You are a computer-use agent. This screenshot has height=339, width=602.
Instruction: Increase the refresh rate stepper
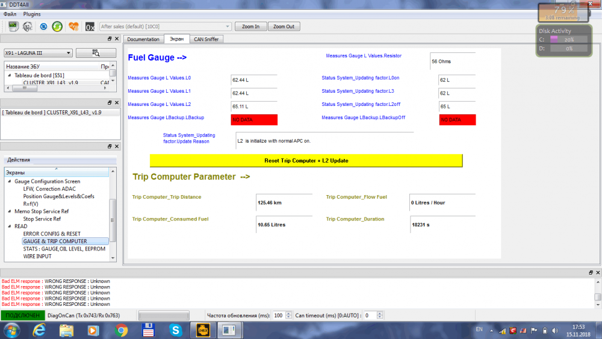pyautogui.click(x=289, y=313)
